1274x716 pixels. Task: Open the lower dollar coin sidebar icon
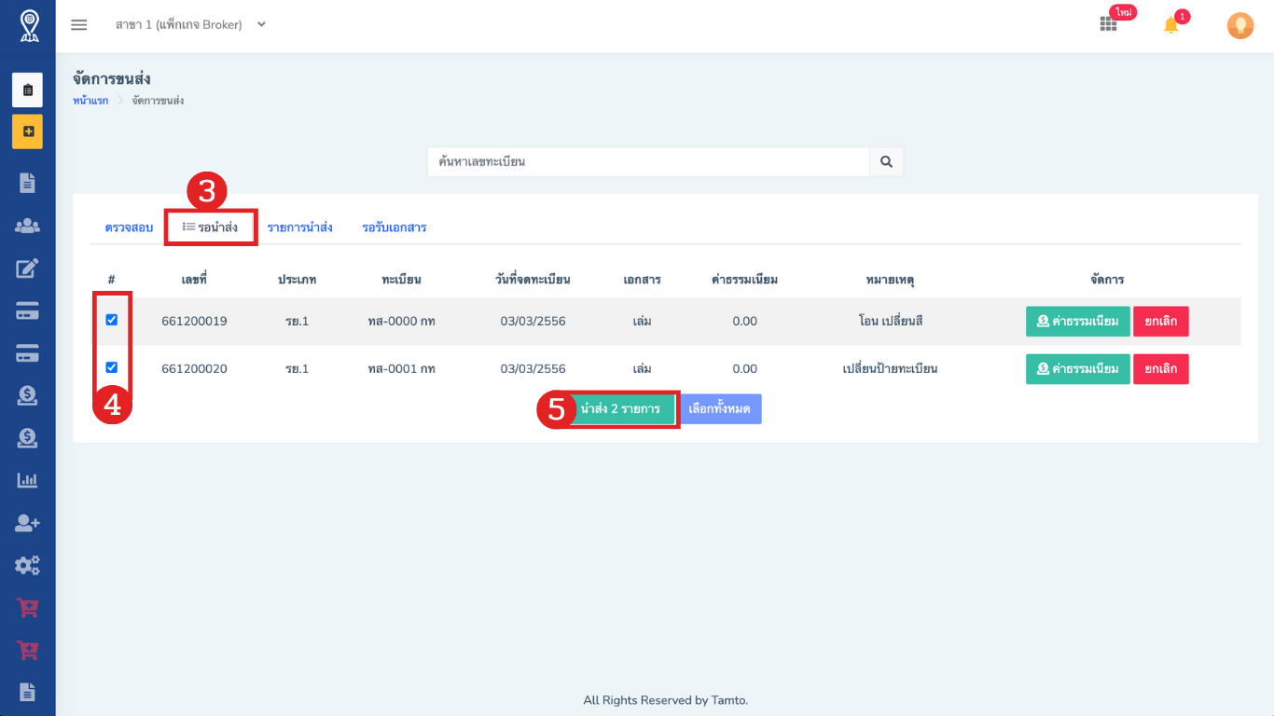[27, 438]
